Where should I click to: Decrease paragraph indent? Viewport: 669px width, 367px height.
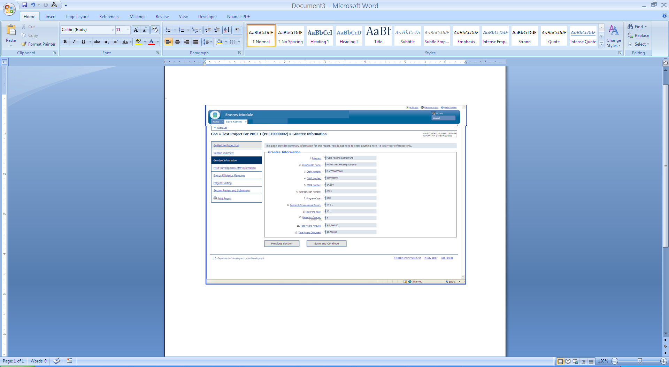click(x=208, y=30)
